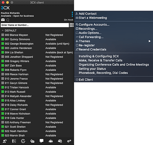
Task: Open Setting your Status help link
Action: click(92, 69)
